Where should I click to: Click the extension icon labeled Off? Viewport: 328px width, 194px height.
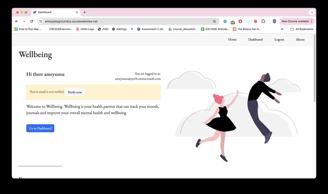click(233, 22)
